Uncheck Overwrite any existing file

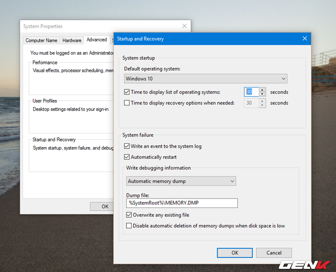coord(130,215)
